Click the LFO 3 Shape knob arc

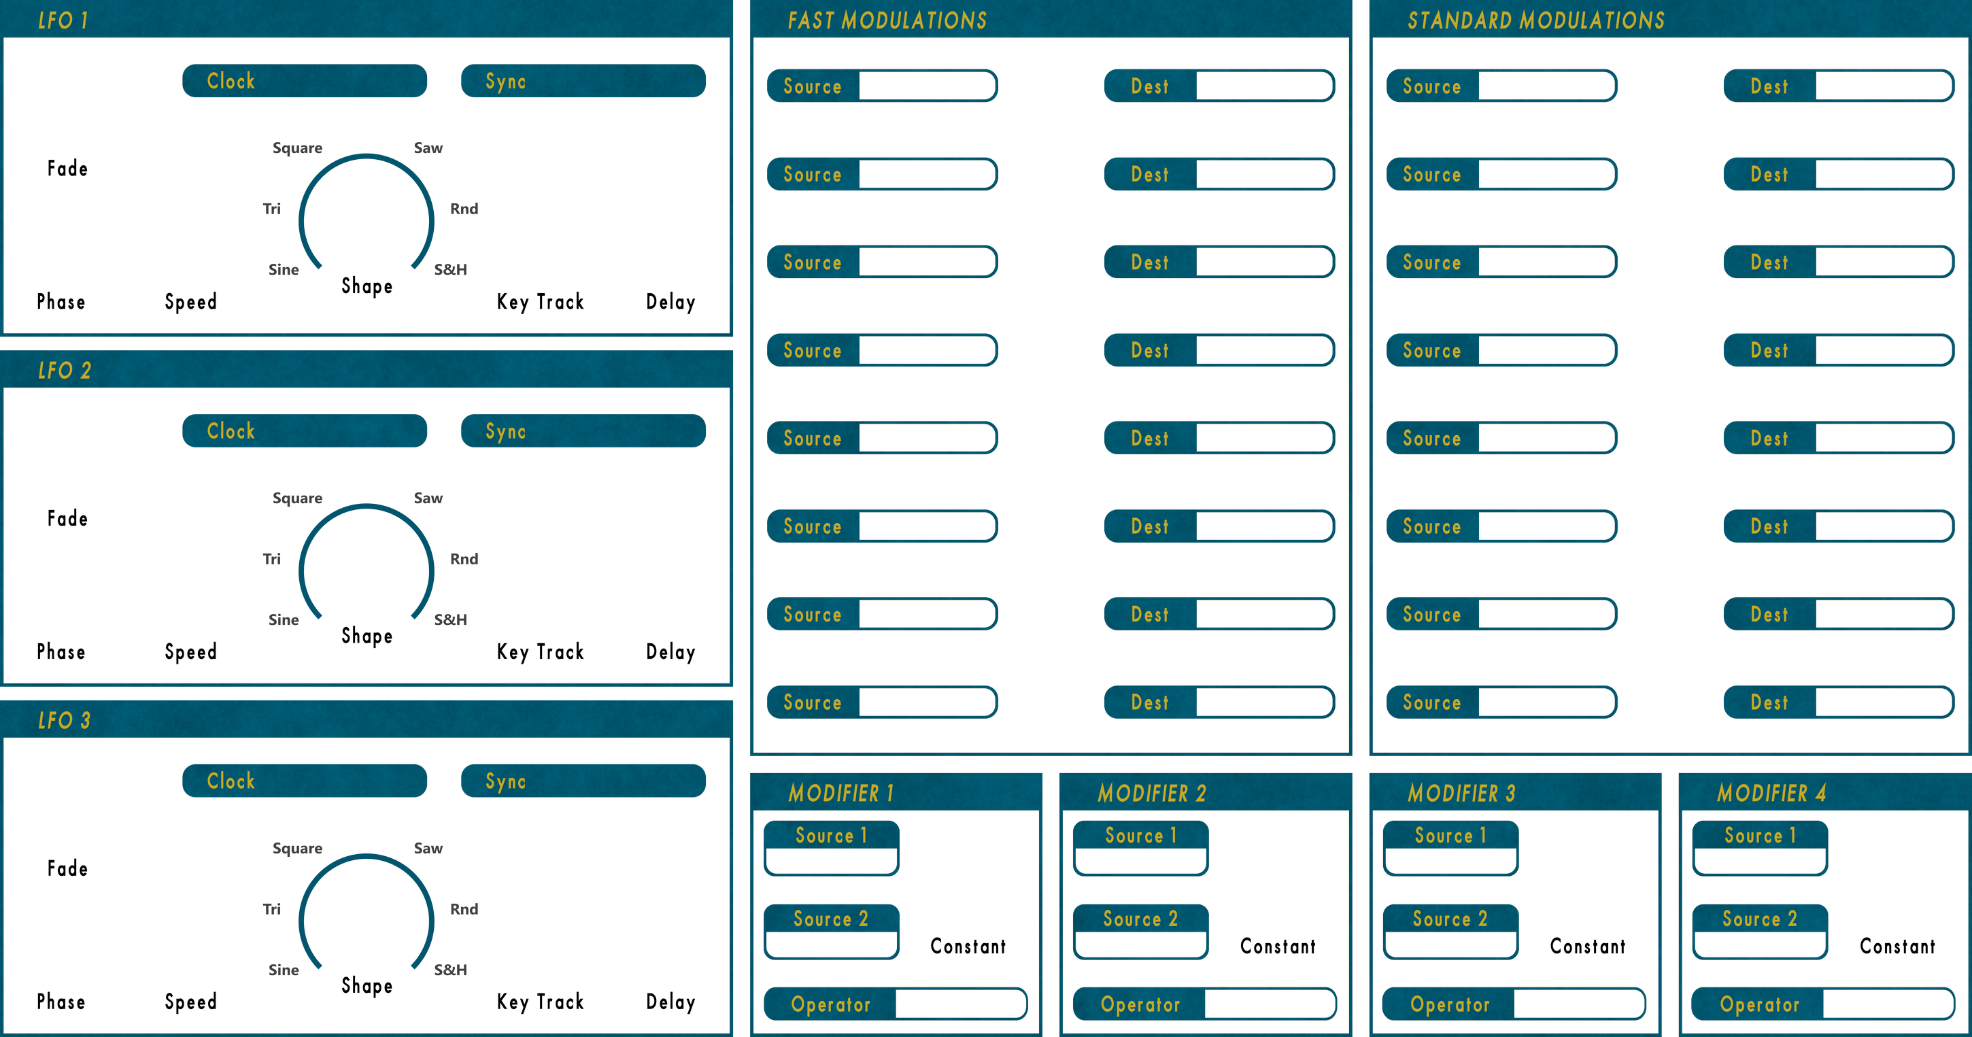[x=366, y=913]
